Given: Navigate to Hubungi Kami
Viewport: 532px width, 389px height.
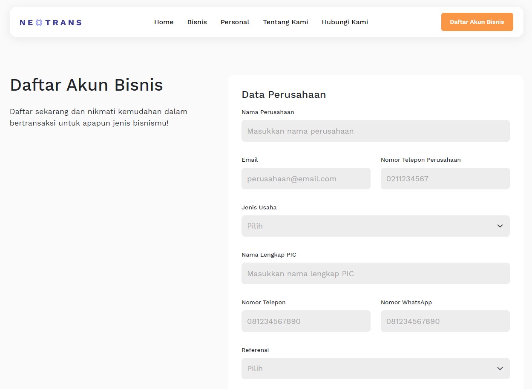Looking at the screenshot, I should [x=345, y=22].
